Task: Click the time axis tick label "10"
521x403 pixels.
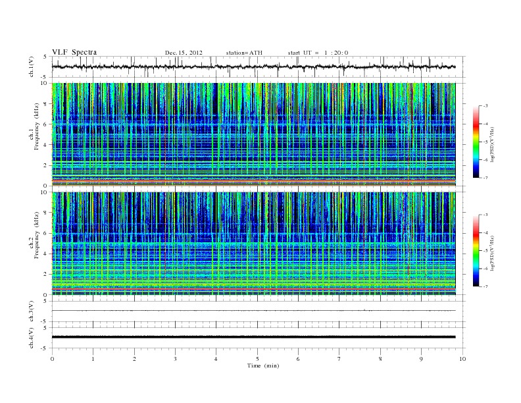Action: (x=462, y=359)
